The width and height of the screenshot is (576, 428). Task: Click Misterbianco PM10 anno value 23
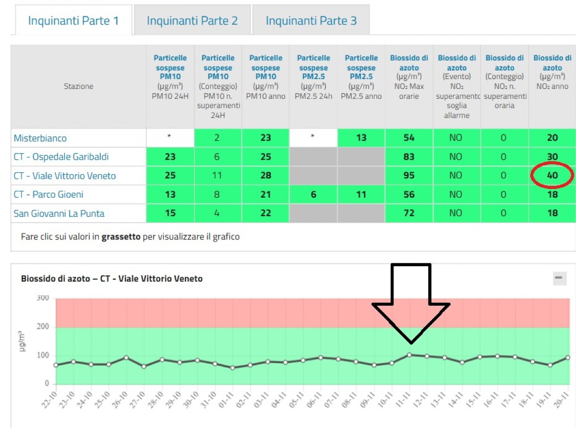(265, 138)
